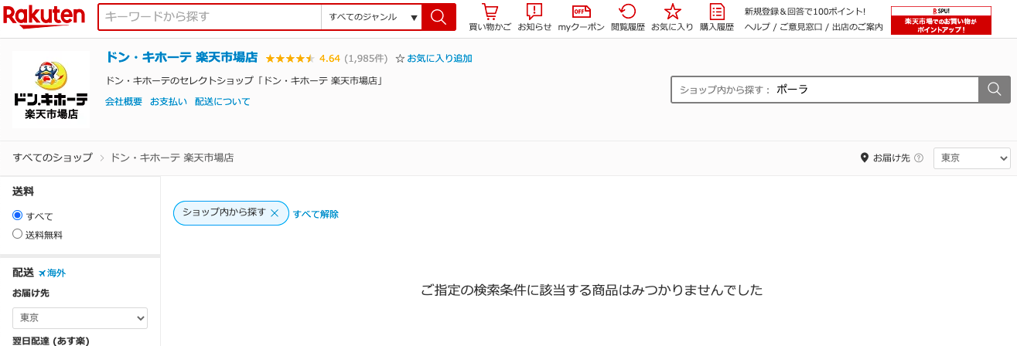Screen dimensions: 1017x346
Task: Open the sidebar 東京 destination dropdown
Action: (x=80, y=317)
